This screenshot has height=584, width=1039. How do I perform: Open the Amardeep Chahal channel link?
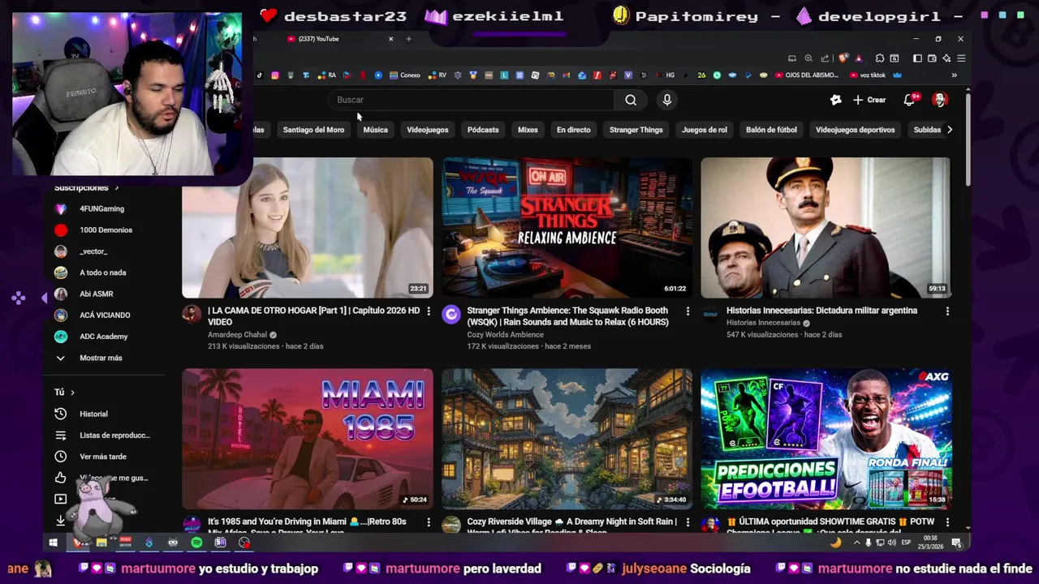(237, 334)
